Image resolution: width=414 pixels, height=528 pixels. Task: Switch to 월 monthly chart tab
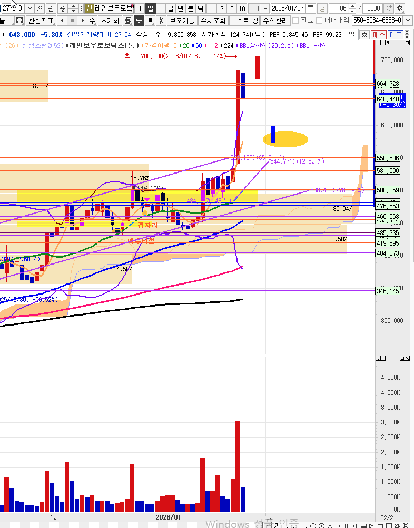[x=170, y=8]
